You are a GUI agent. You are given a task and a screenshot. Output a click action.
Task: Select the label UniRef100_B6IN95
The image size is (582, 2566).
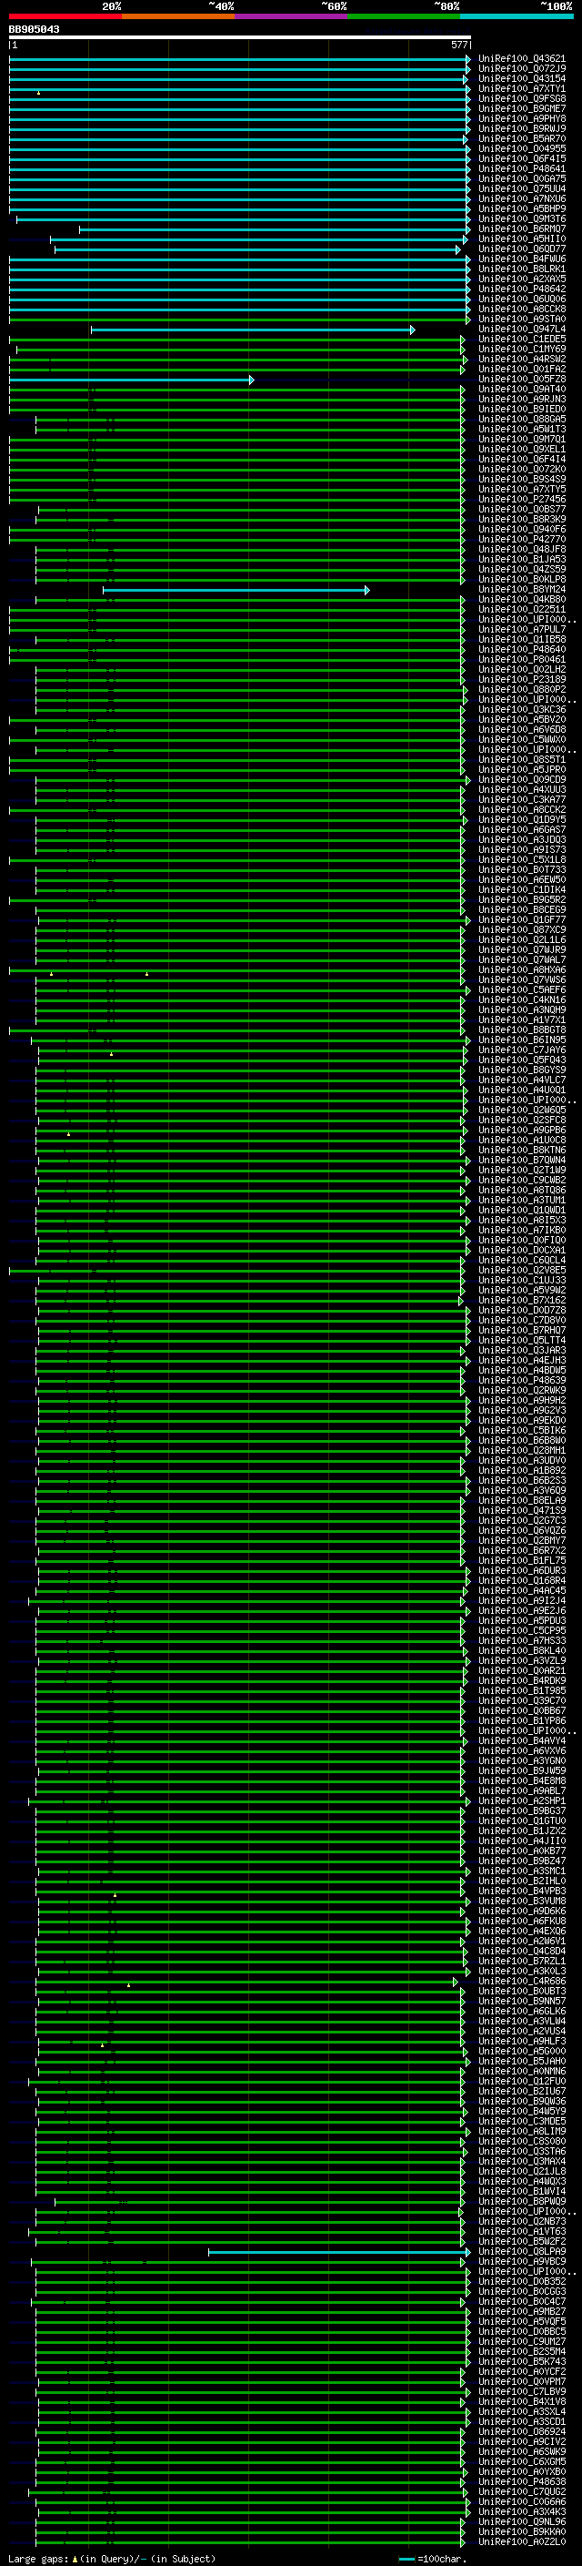click(521, 1040)
